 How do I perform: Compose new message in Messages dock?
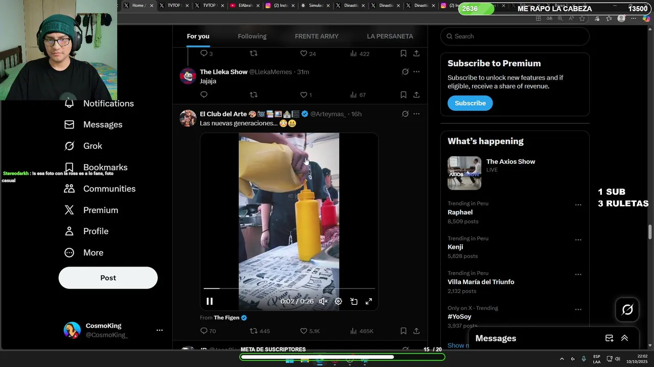coord(609,338)
